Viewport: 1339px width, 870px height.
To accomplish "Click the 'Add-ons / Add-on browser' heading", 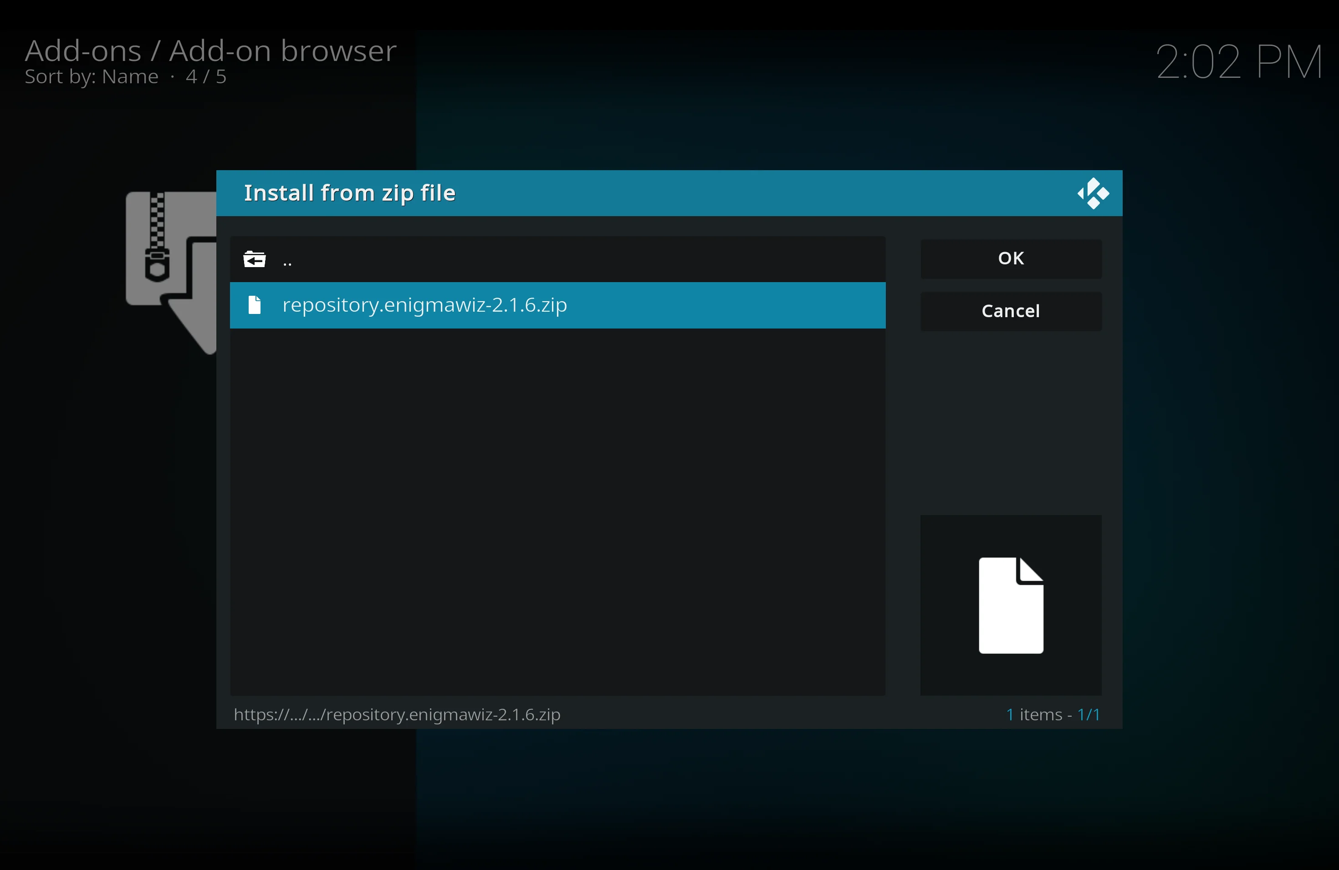I will pyautogui.click(x=210, y=51).
